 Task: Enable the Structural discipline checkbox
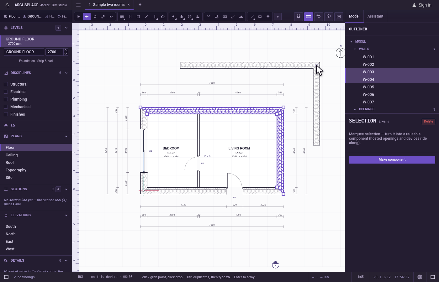pyautogui.click(x=6, y=84)
